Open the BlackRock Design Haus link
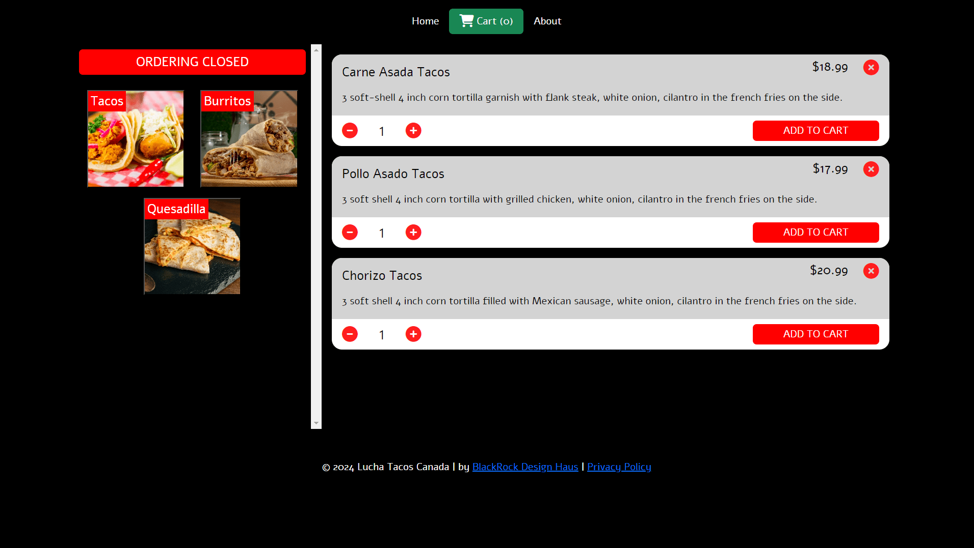The height and width of the screenshot is (548, 974). pyautogui.click(x=525, y=467)
